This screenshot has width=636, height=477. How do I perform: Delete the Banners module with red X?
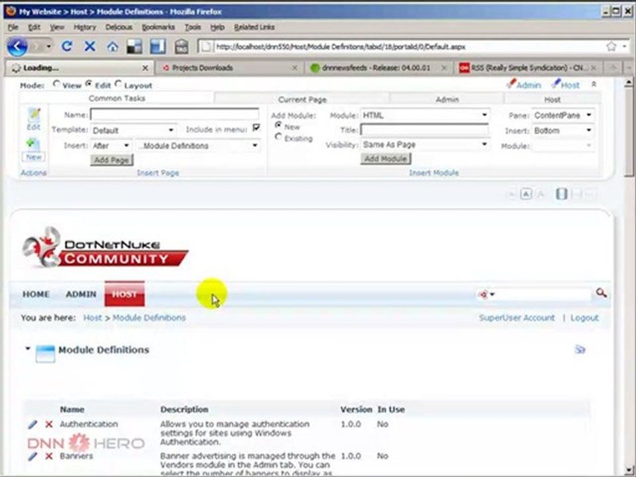tap(48, 456)
